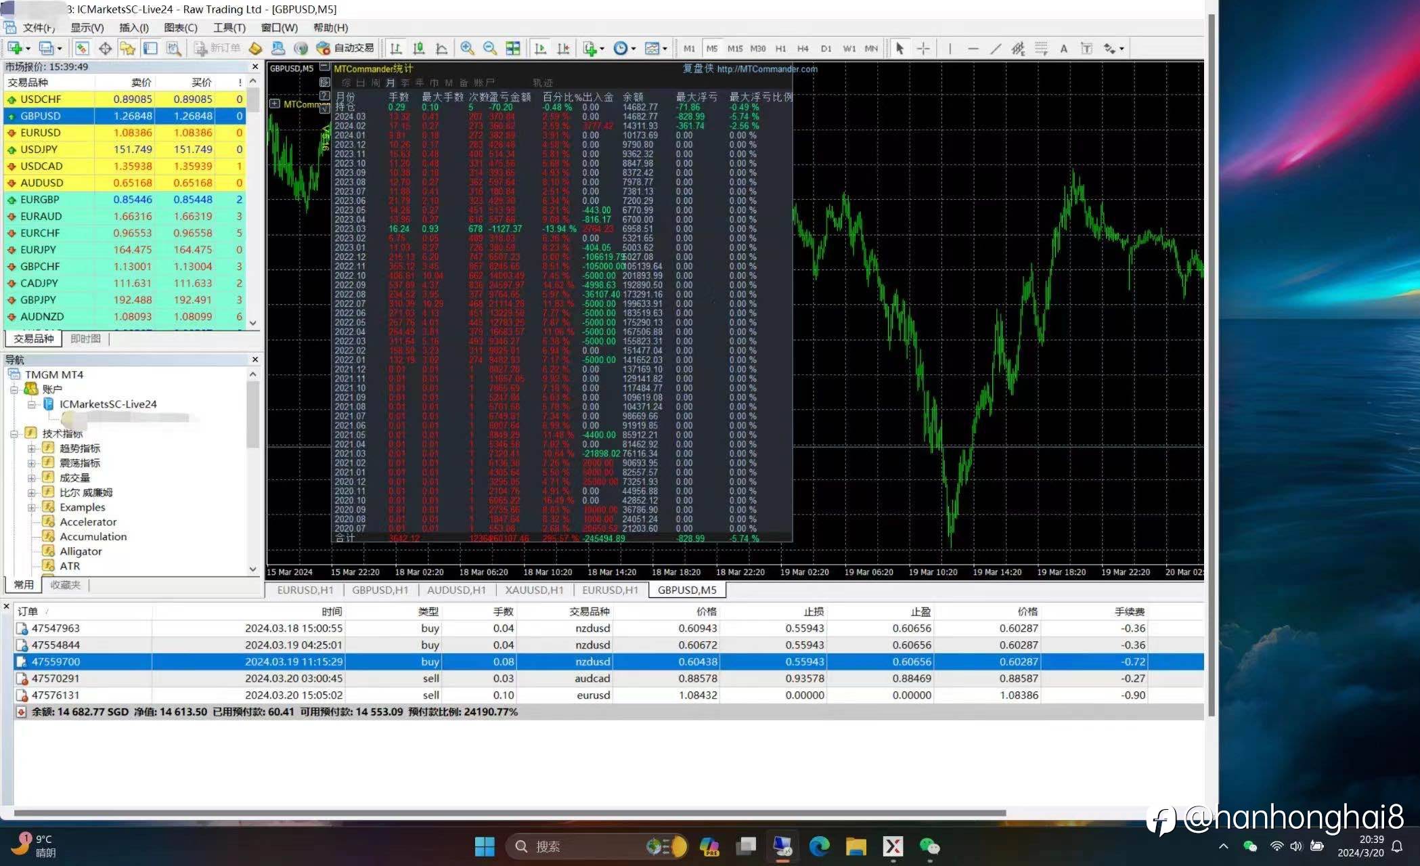Expand the 趋势指标 indicator folder

(x=31, y=448)
